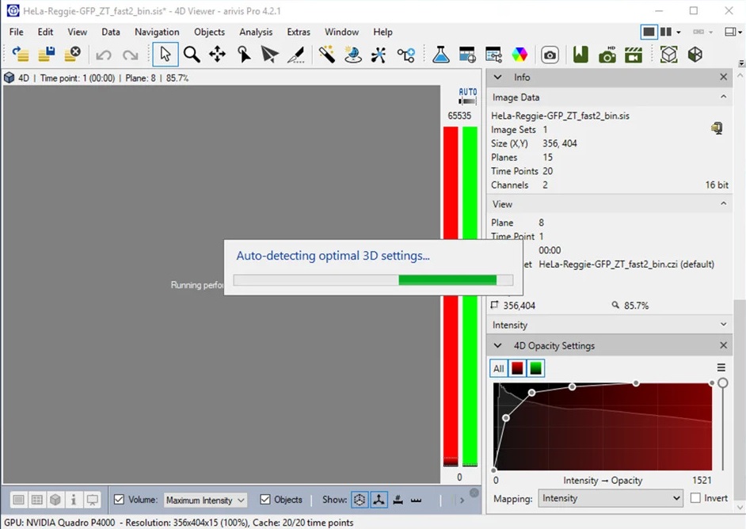
Task: Select the Pan/Move tool
Action: (216, 54)
